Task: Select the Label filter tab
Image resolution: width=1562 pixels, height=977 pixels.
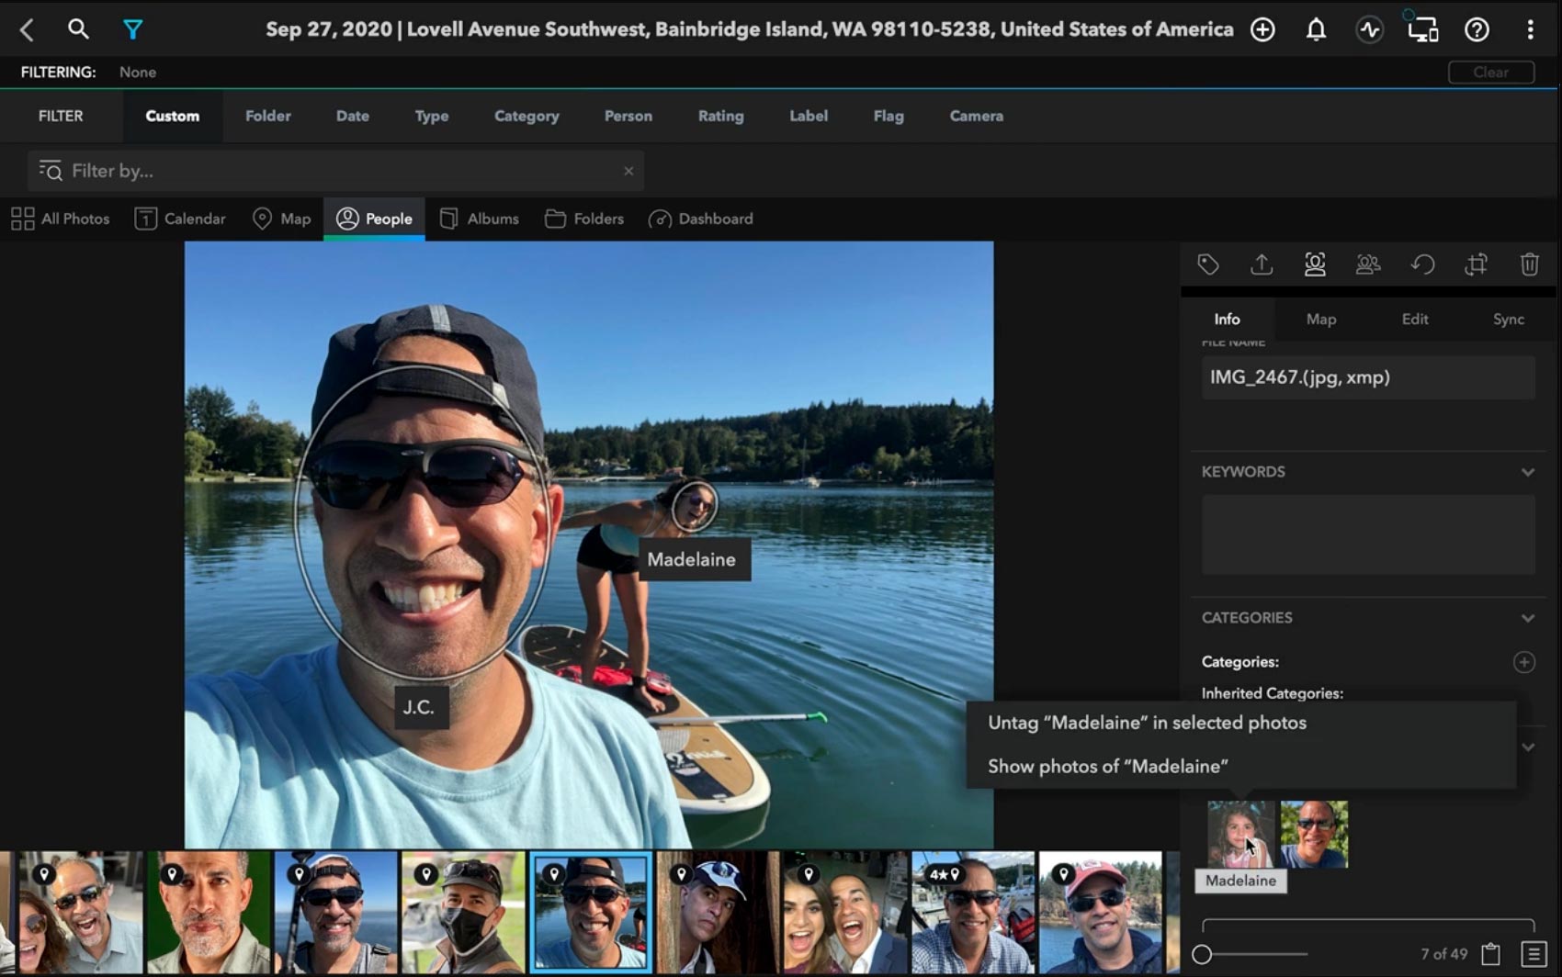Action: pos(809,116)
